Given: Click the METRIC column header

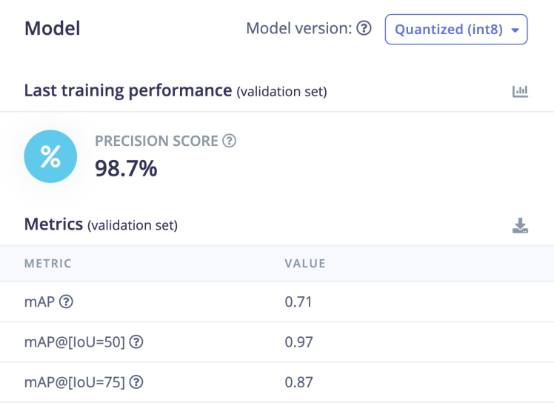Looking at the screenshot, I should tap(48, 264).
